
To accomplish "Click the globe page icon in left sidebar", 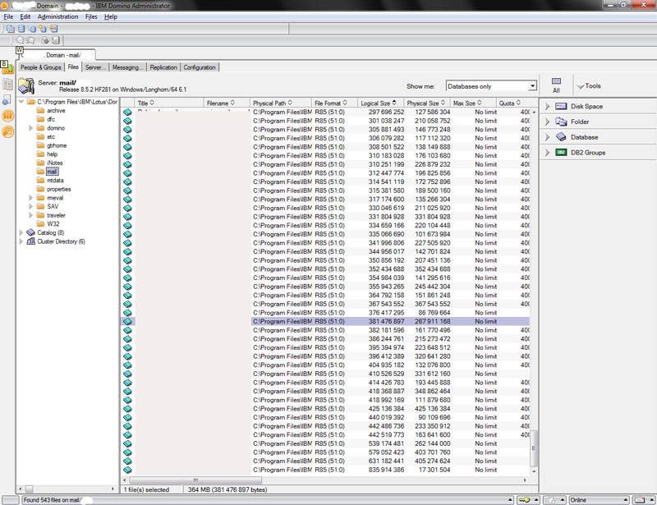I will pyautogui.click(x=7, y=99).
